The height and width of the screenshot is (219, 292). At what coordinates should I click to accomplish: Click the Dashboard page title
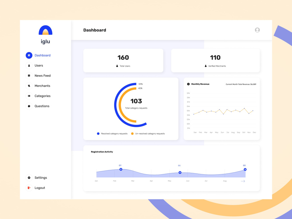(x=95, y=30)
